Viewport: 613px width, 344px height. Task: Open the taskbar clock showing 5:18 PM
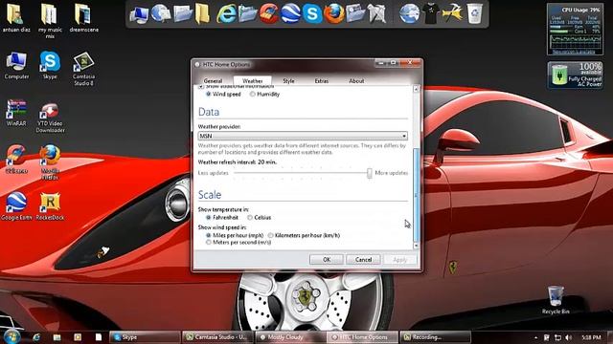click(592, 337)
